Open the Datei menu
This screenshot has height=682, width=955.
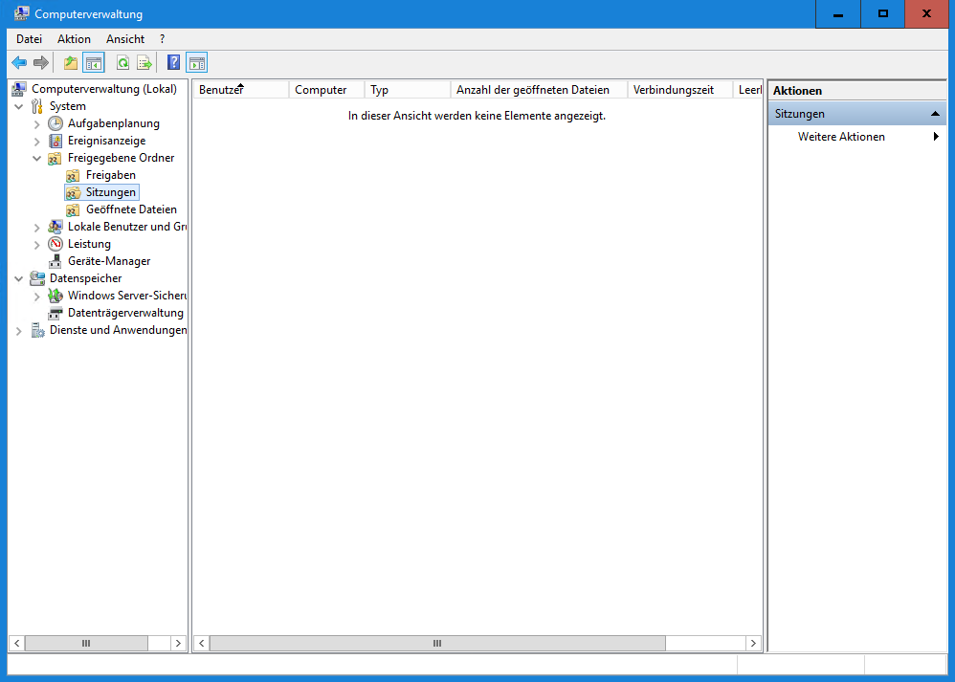click(30, 39)
